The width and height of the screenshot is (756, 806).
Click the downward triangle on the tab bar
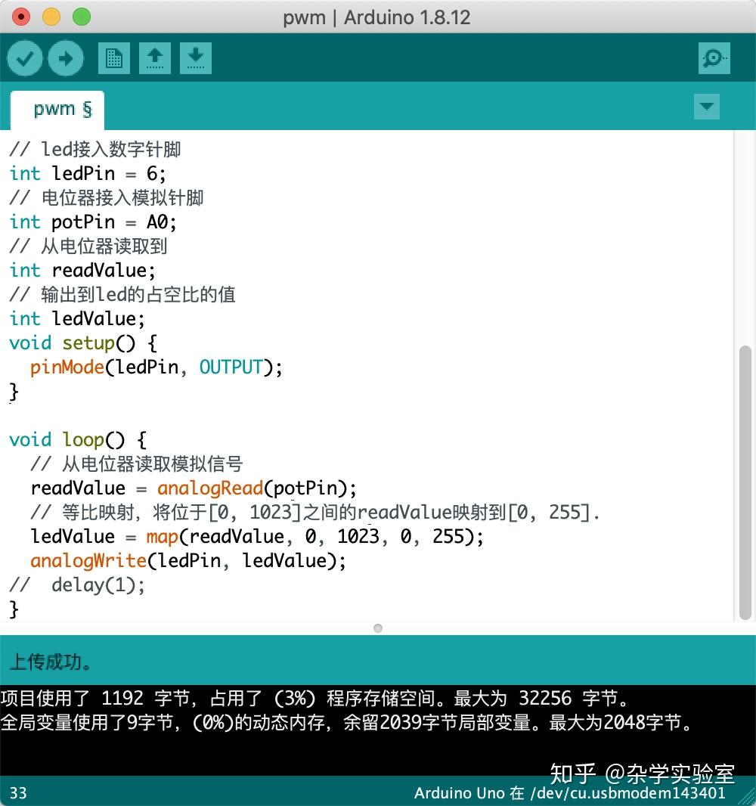point(706,107)
